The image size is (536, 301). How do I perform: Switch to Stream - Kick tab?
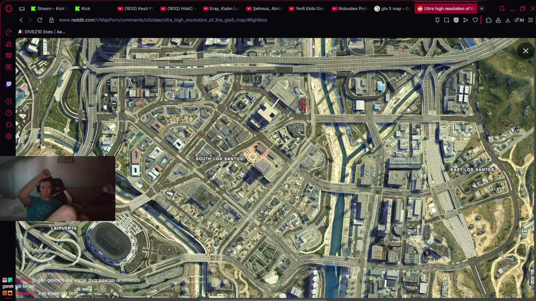tap(49, 8)
